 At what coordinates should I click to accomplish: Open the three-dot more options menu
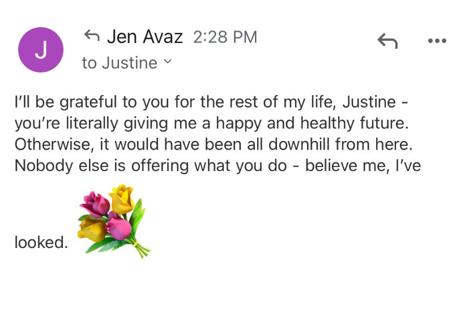pyautogui.click(x=437, y=41)
